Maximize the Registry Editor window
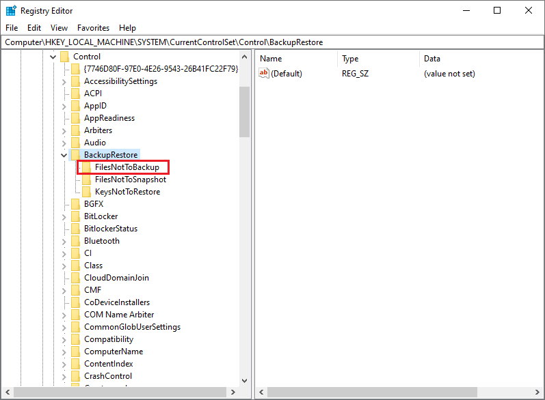 [x=497, y=11]
